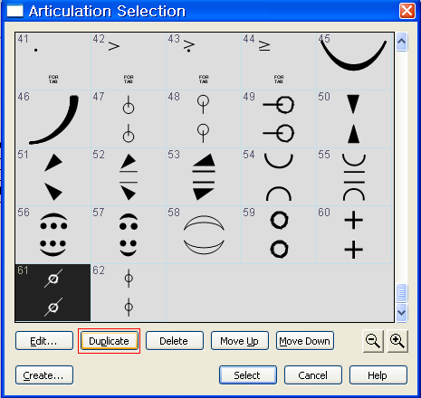Image resolution: width=421 pixels, height=398 pixels.
Task: Open Help for Articulation Selection
Action: coord(378,375)
